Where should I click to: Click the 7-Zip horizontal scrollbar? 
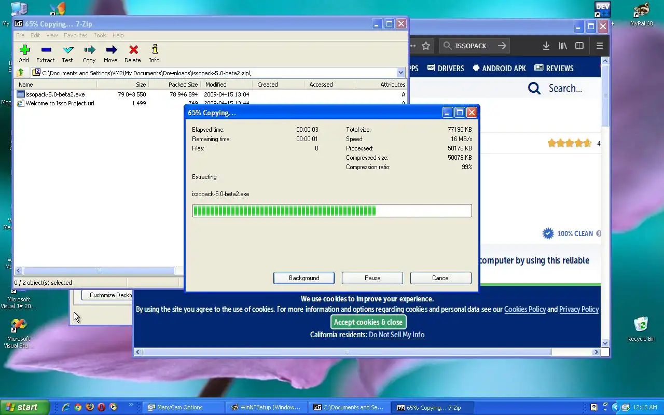99,270
